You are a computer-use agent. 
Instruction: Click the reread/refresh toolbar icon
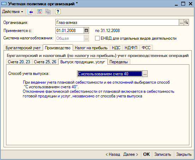coord(40,12)
